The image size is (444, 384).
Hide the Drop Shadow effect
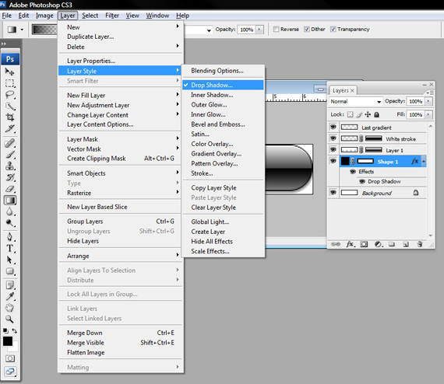pos(362,181)
